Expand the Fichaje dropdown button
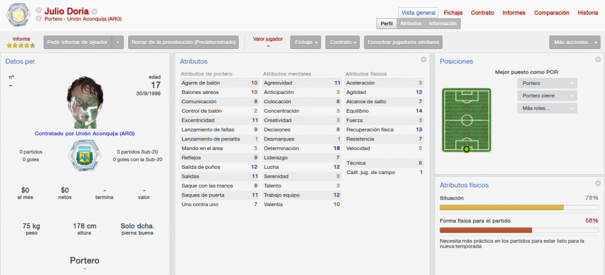The image size is (605, 275). pos(305,42)
